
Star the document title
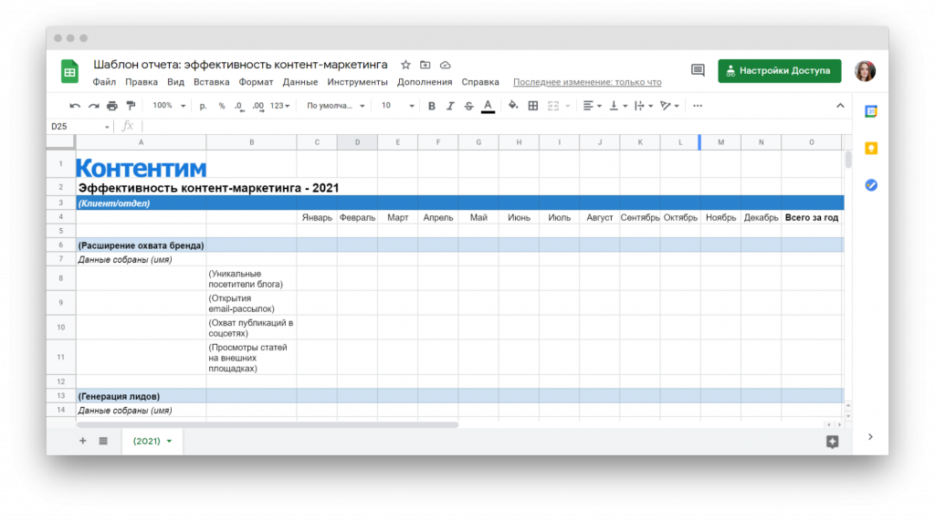click(405, 65)
